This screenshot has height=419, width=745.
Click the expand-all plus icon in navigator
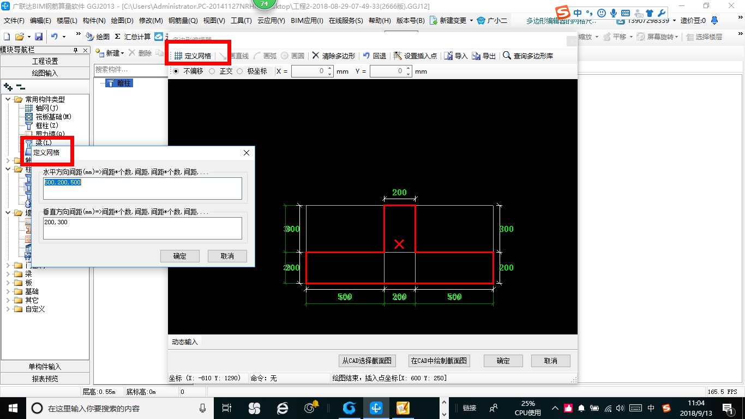(x=8, y=87)
